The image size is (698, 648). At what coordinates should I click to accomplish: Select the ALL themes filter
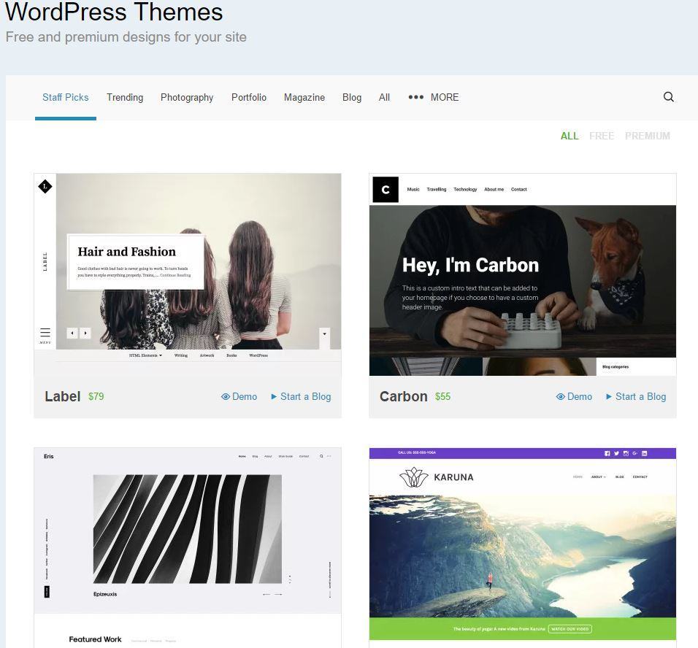pyautogui.click(x=569, y=136)
